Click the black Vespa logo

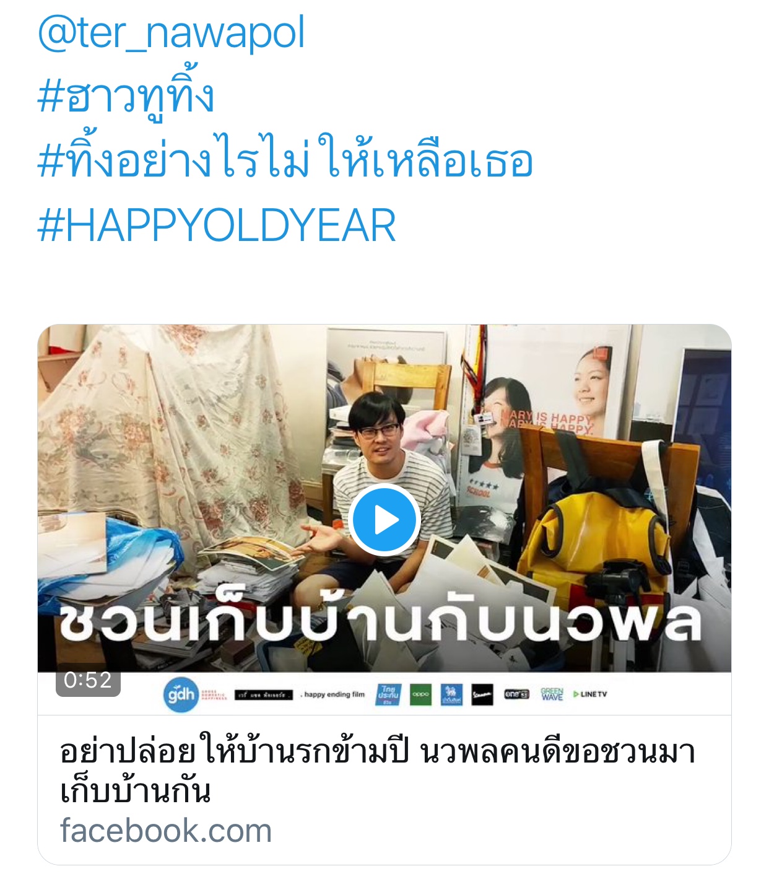[x=482, y=694]
